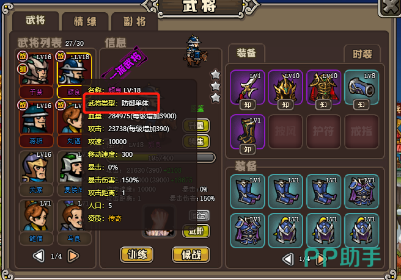Select the LV10 golden armor with red cape

point(323,87)
